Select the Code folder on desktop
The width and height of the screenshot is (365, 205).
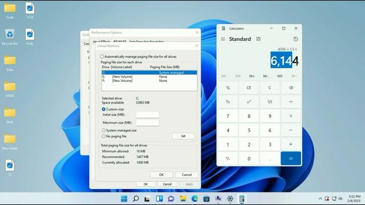tap(10, 11)
